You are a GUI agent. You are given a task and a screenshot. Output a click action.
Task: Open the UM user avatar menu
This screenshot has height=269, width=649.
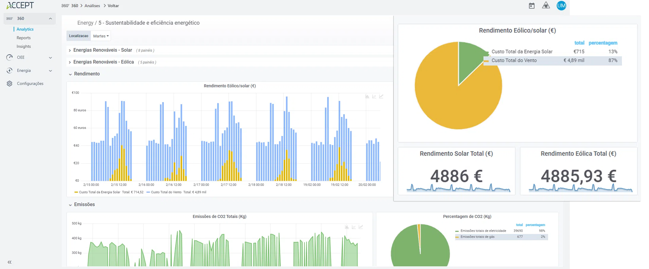pos(561,6)
